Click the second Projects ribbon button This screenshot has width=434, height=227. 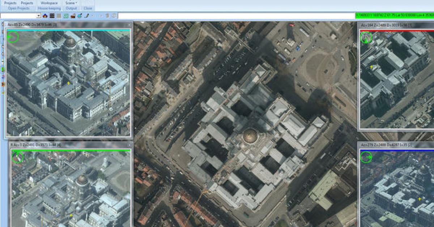coord(27,3)
